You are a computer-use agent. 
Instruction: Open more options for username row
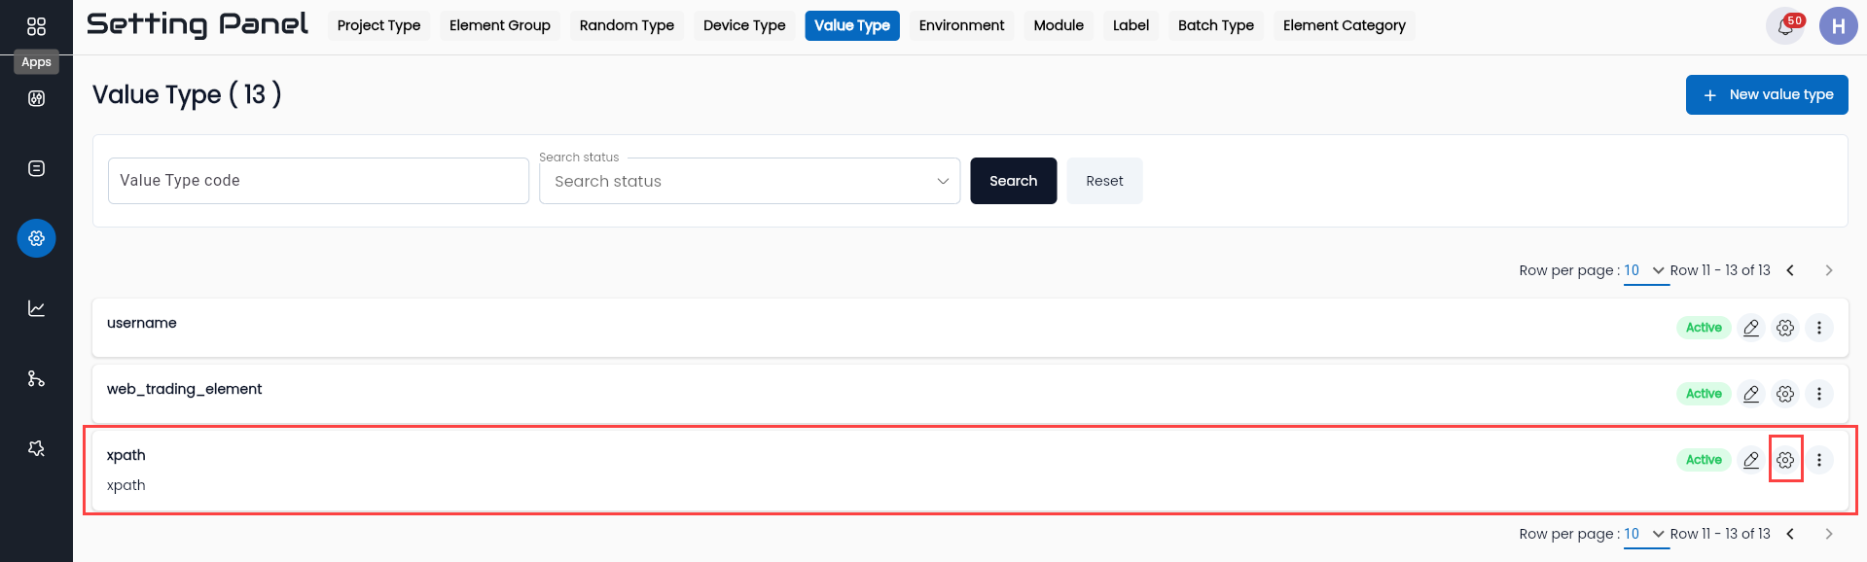(x=1819, y=328)
